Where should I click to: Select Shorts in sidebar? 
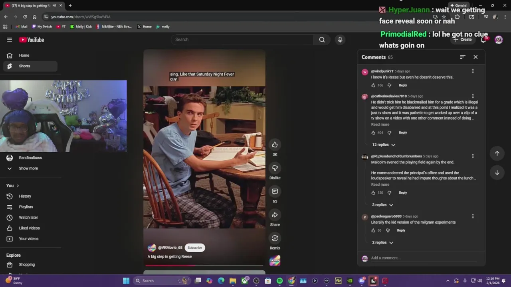pos(30,66)
